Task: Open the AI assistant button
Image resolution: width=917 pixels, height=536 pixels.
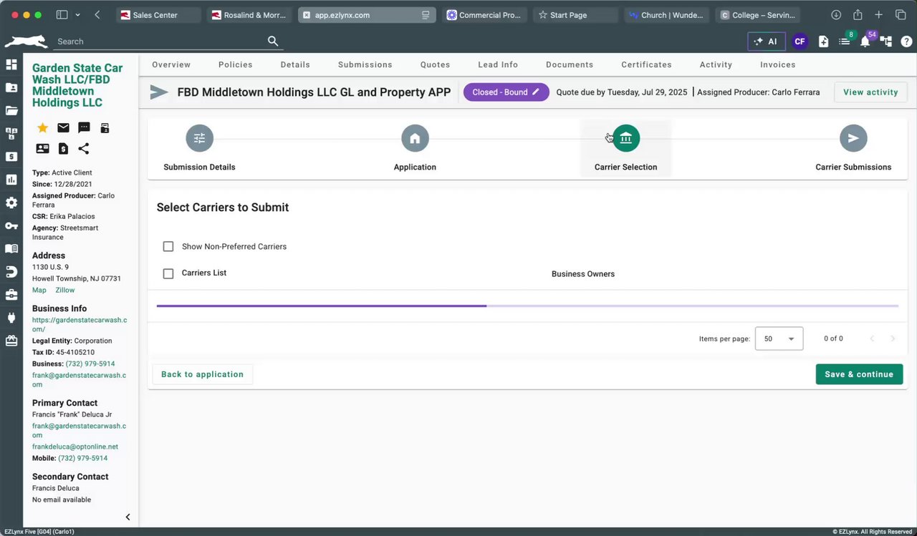Action: click(x=766, y=42)
